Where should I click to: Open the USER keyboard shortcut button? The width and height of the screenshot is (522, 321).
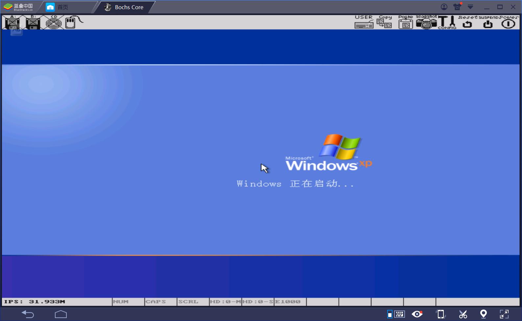pos(364,22)
